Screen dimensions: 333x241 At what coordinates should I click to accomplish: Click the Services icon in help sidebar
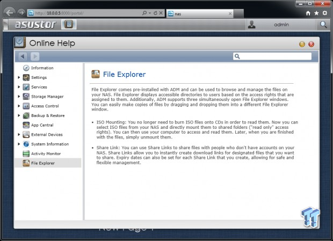point(26,87)
